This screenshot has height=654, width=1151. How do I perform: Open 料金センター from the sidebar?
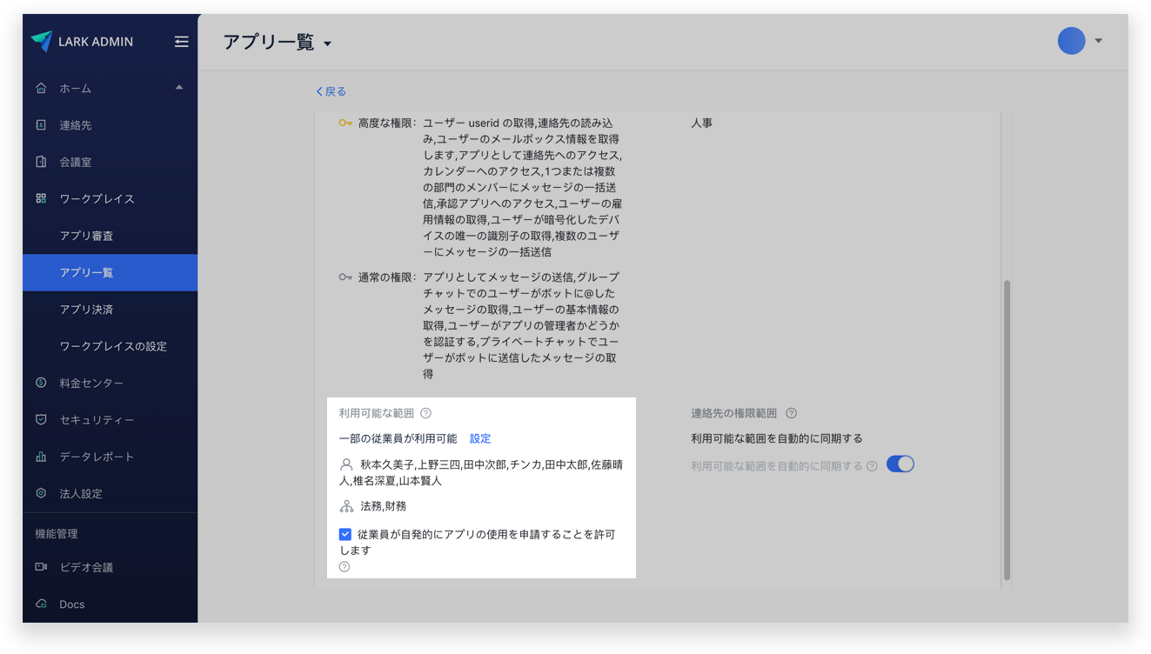coord(91,383)
